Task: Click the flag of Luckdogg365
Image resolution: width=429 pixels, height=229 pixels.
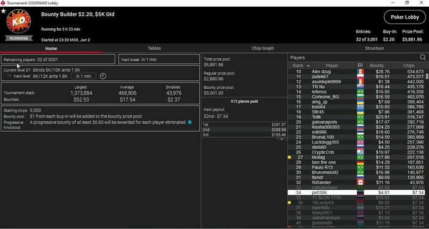Action: (360, 142)
